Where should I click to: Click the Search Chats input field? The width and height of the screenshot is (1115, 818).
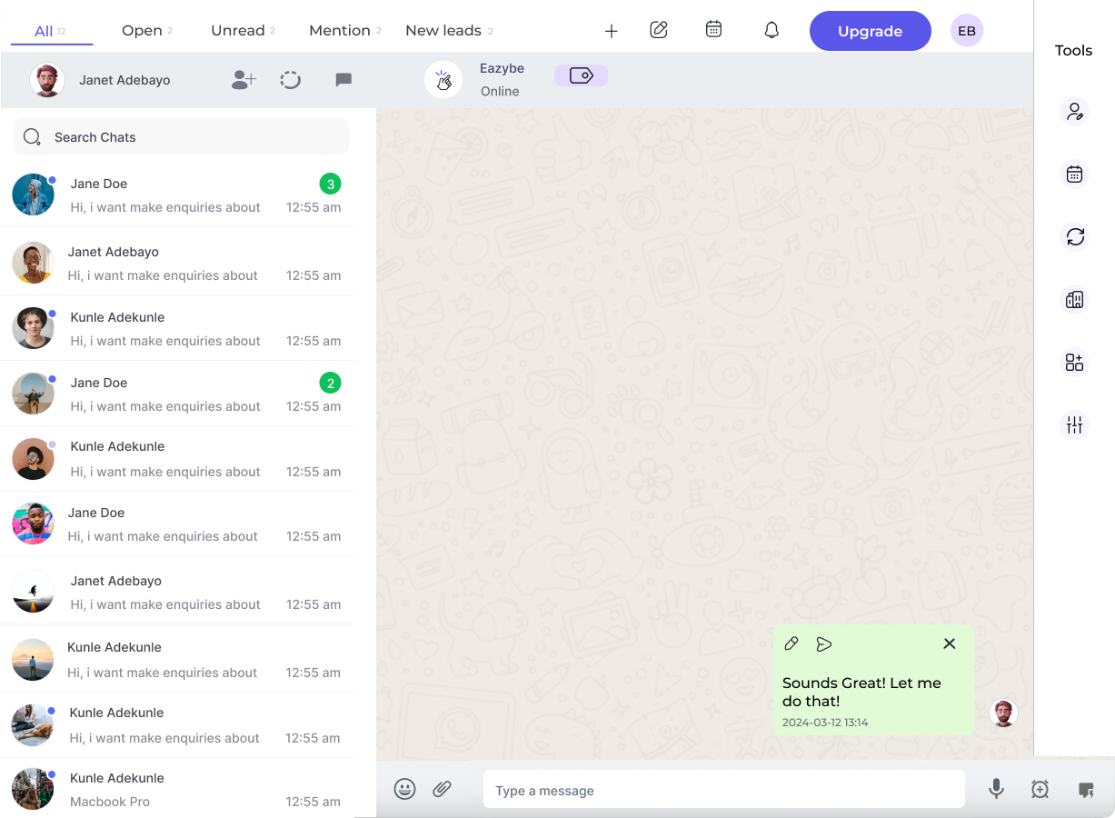[181, 136]
